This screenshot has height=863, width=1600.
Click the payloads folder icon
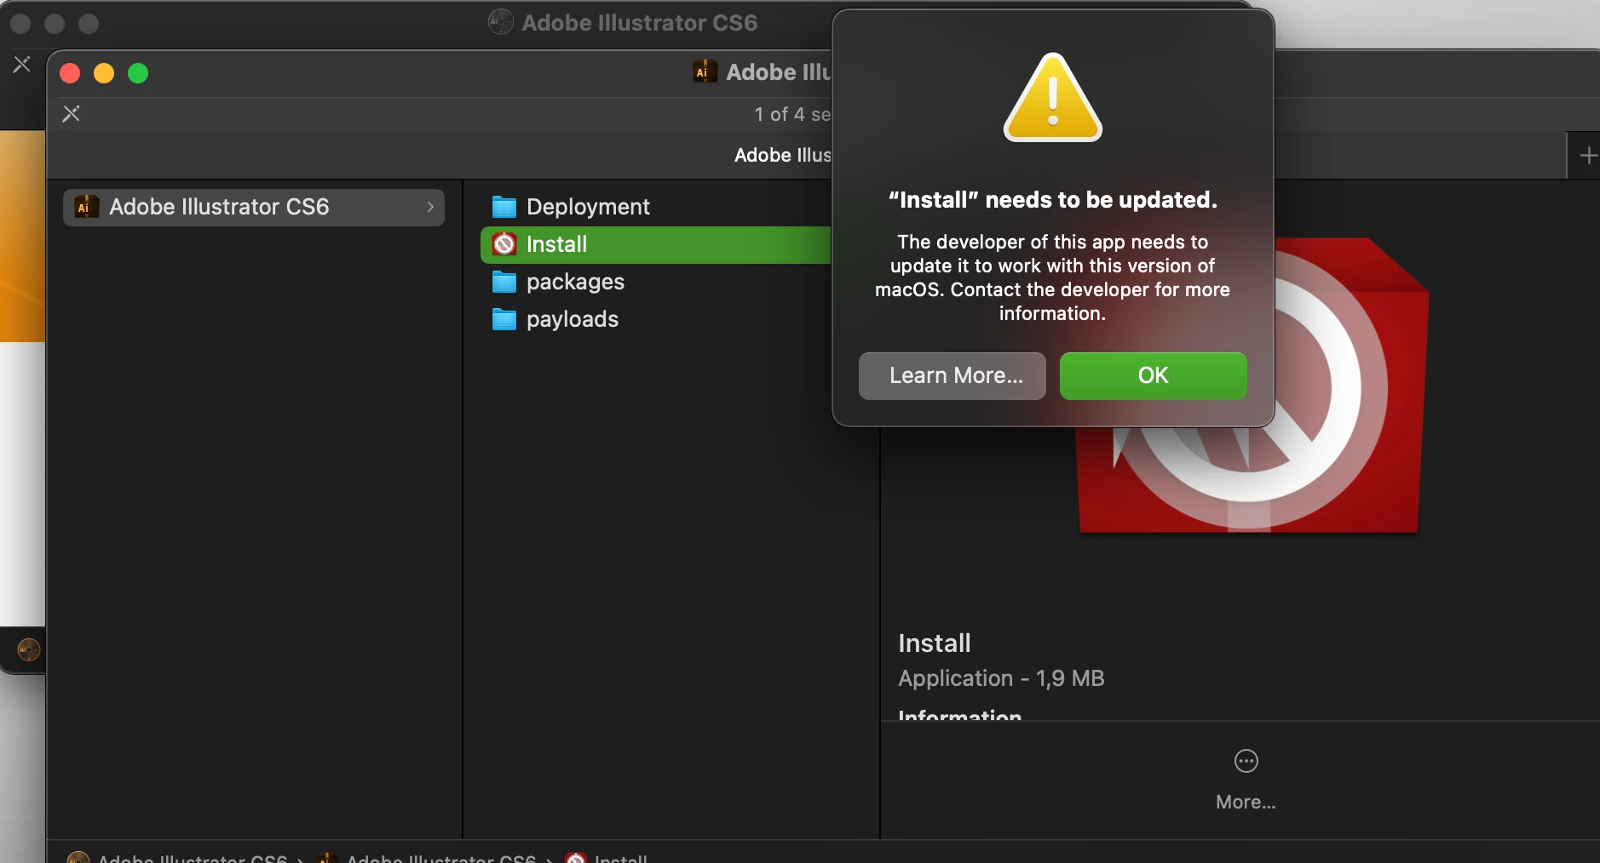[504, 319]
